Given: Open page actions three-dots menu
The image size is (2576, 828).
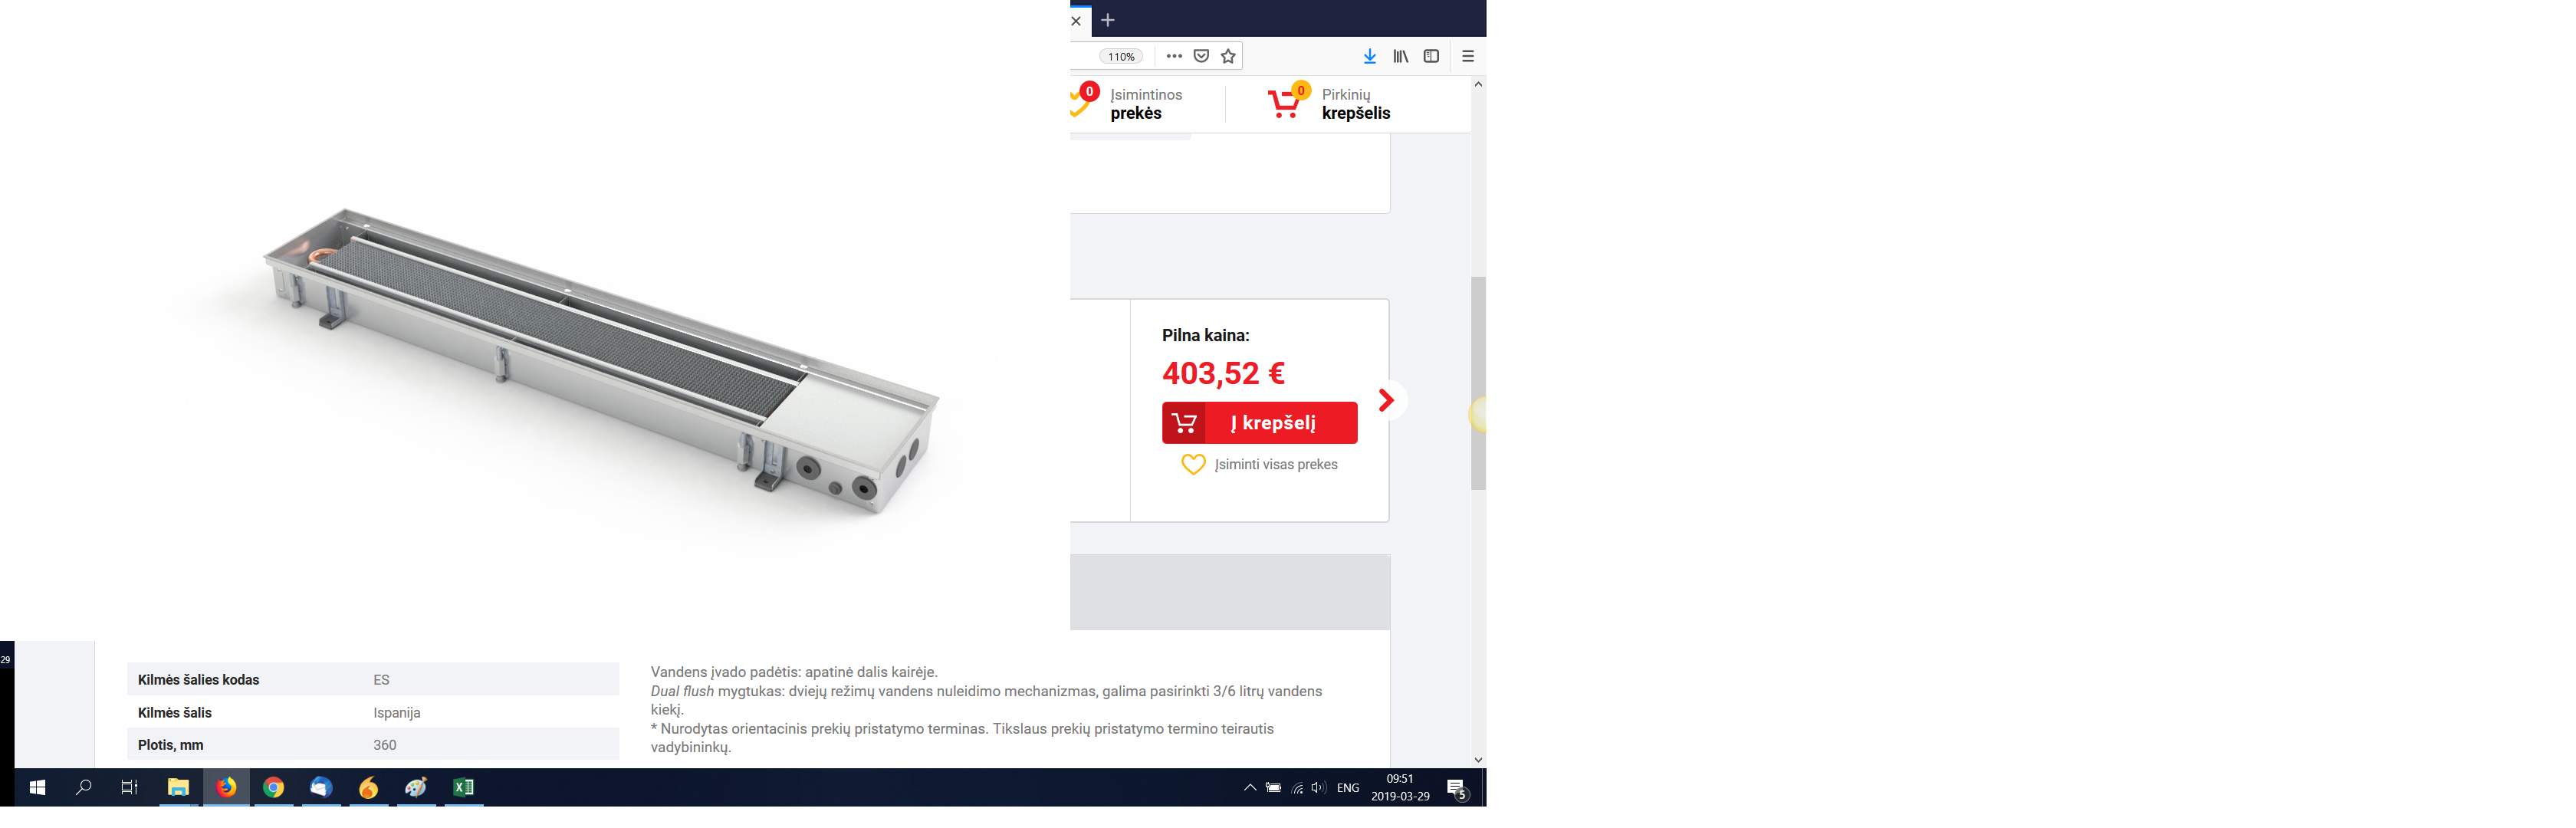Looking at the screenshot, I should [x=1174, y=57].
